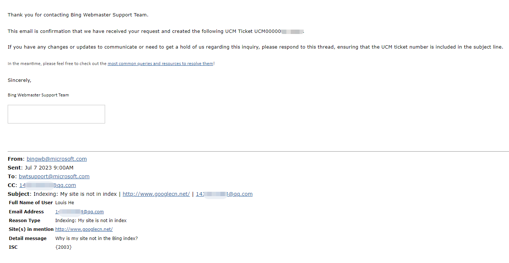Open googlecn.net link beside Site(s) in mention
Image resolution: width=509 pixels, height=263 pixels.
pos(84,229)
